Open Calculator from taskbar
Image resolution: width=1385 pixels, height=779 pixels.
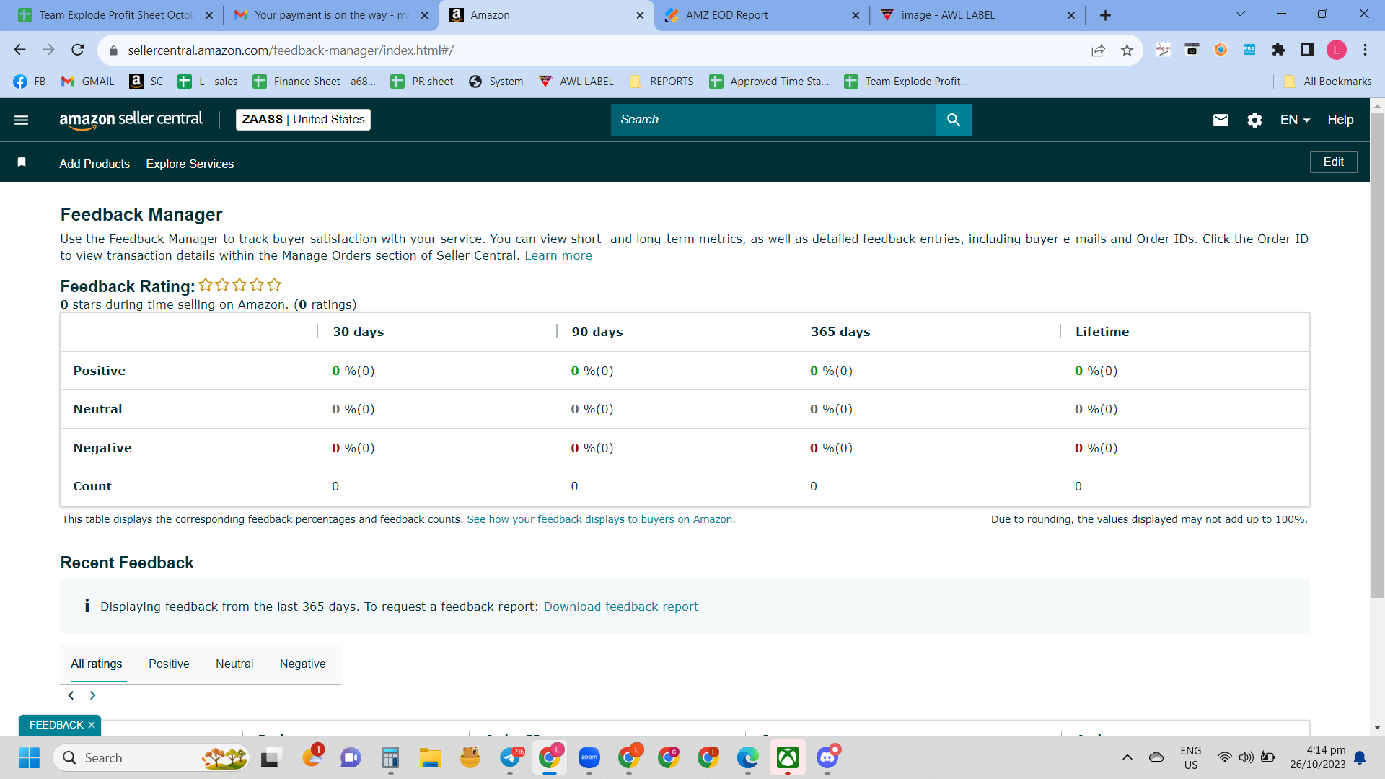click(x=390, y=758)
